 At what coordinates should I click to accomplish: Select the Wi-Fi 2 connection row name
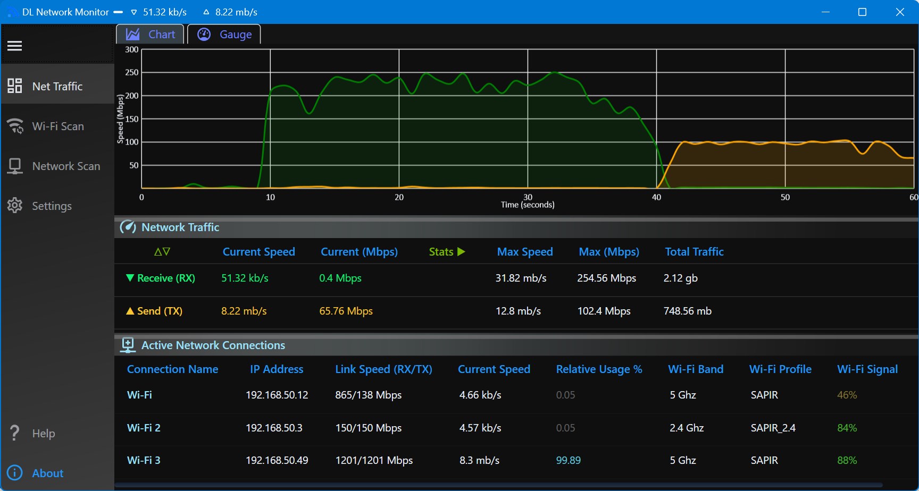(144, 428)
